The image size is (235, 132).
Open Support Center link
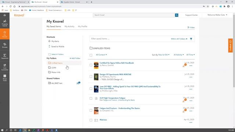(191, 15)
